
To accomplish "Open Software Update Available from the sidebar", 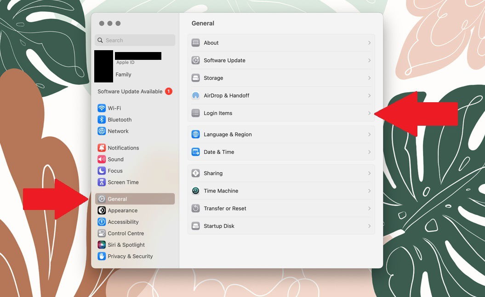I will pos(129,91).
